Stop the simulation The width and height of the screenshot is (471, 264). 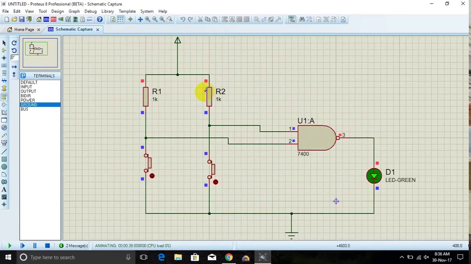tap(47, 246)
